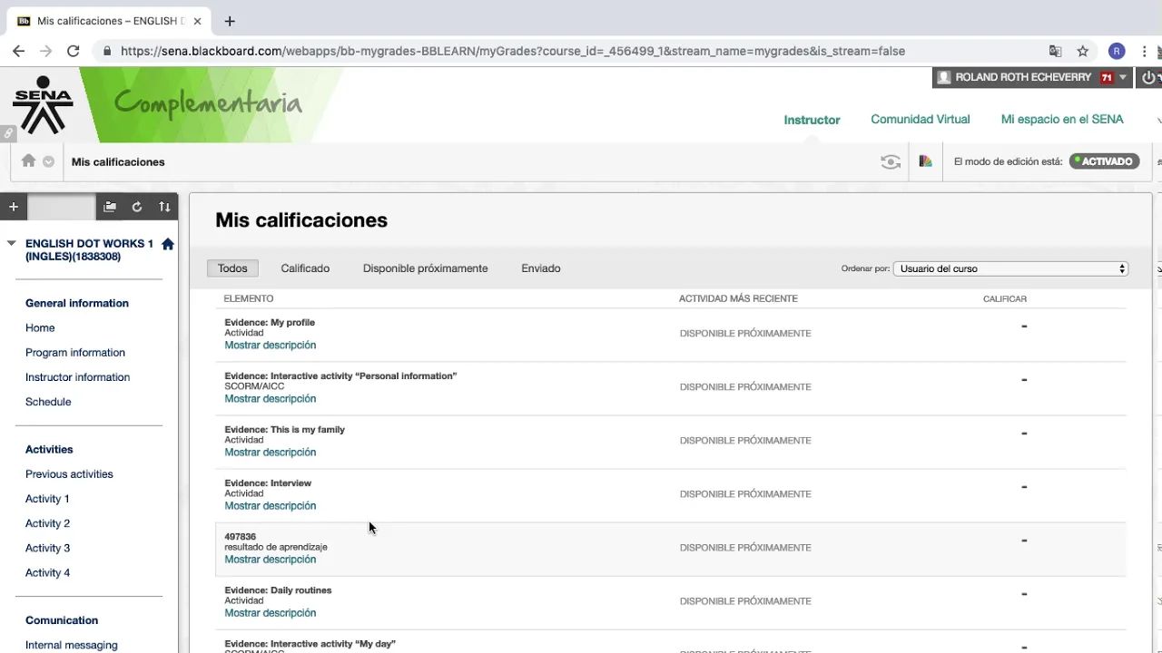
Task: Open Chrome profile avatar R
Action: pos(1117,52)
